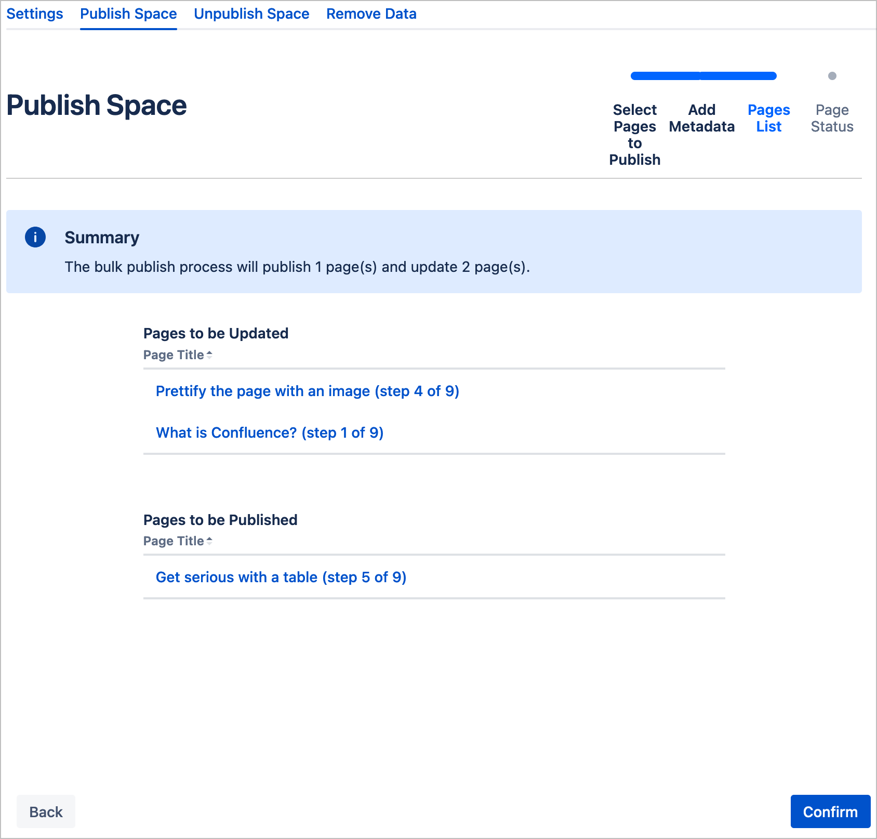Open What is Confluence? (step 1 of 9)
The image size is (877, 839).
269,433
